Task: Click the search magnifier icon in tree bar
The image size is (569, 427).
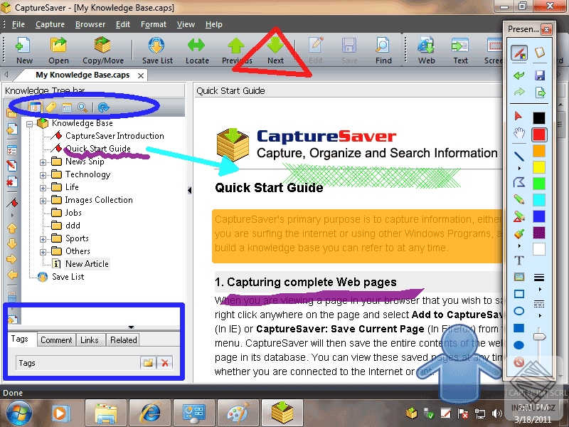Action: pyautogui.click(x=83, y=107)
